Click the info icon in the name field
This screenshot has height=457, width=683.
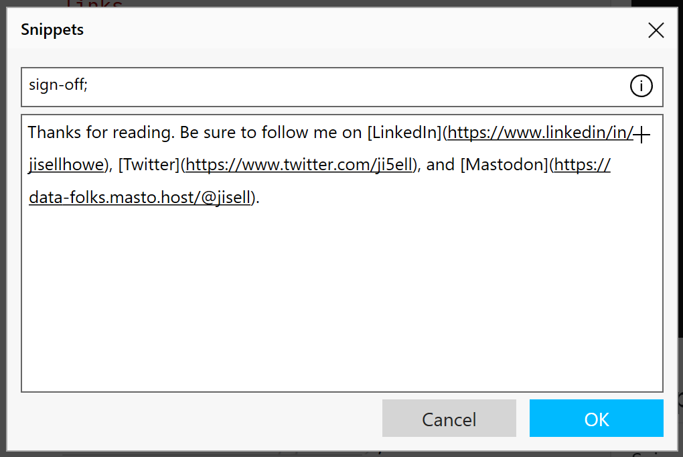(x=641, y=86)
